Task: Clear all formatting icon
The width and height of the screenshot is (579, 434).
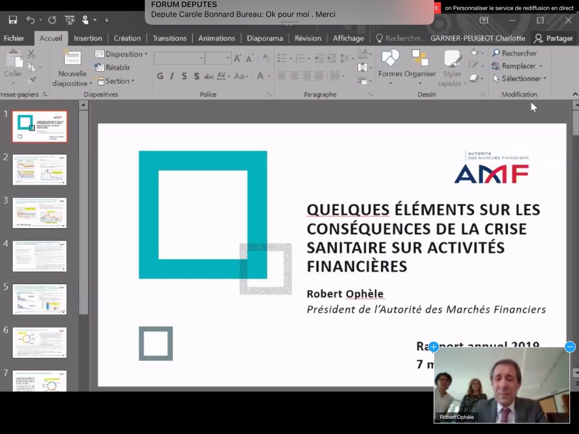Action: pyautogui.click(x=266, y=58)
